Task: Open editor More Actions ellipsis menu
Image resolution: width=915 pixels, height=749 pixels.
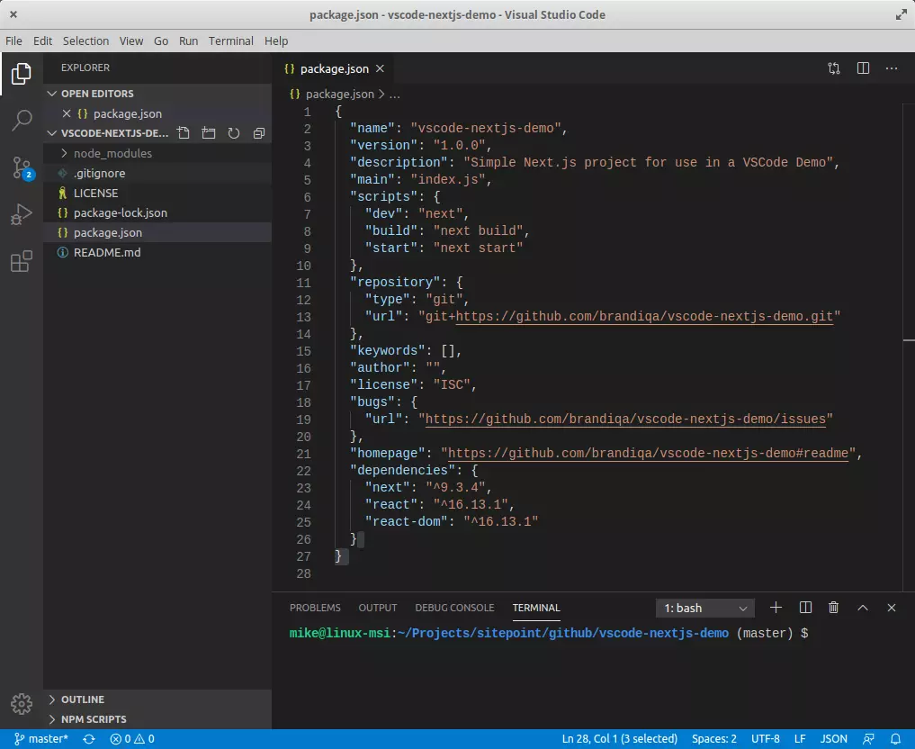Action: 892,68
